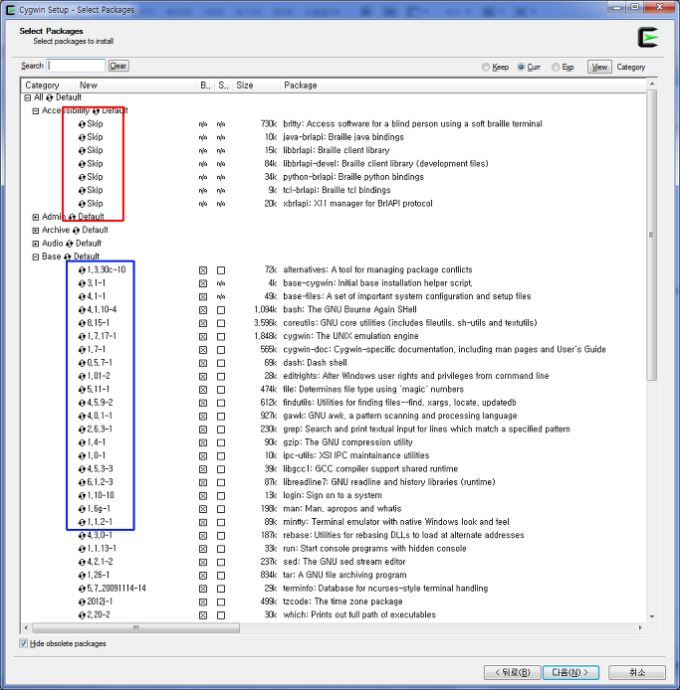Cycle the version of the alternatives package
This screenshot has width=680, height=690.
click(82, 270)
